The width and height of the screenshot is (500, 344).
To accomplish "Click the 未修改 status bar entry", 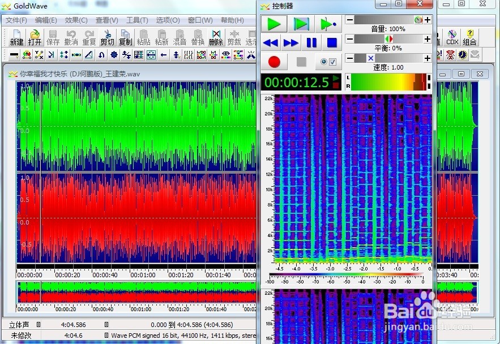I will [x=21, y=336].
